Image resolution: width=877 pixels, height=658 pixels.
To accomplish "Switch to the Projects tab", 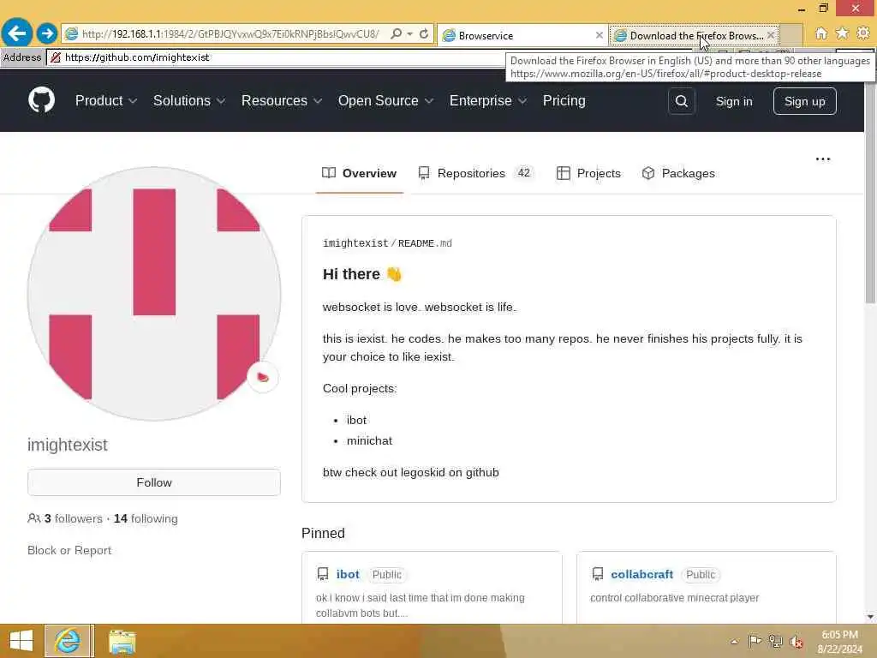I will coord(588,173).
